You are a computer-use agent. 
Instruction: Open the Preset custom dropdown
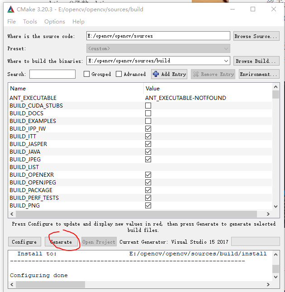pyautogui.click(x=158, y=49)
